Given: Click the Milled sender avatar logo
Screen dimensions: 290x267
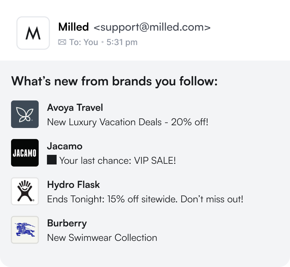Looking at the screenshot, I should coord(33,33).
